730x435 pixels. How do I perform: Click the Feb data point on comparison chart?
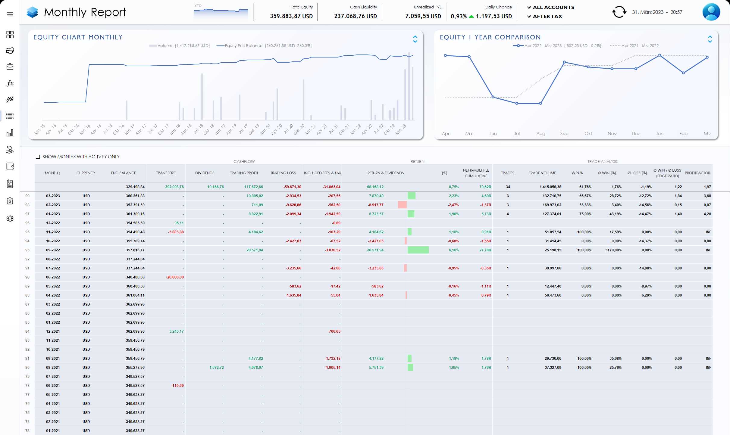coord(683,73)
